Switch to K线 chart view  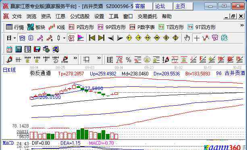[x=57, y=27]
